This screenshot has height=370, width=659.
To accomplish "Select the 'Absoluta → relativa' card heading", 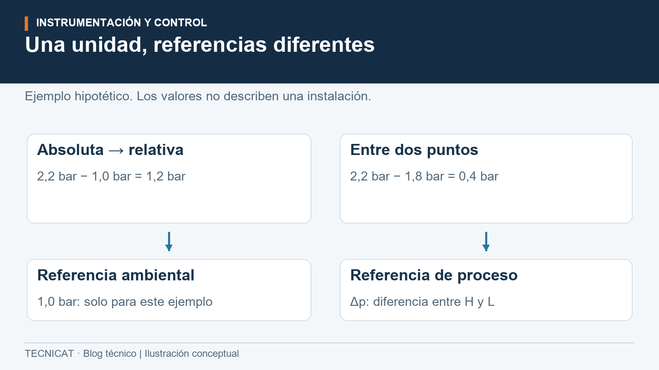I will 110,150.
